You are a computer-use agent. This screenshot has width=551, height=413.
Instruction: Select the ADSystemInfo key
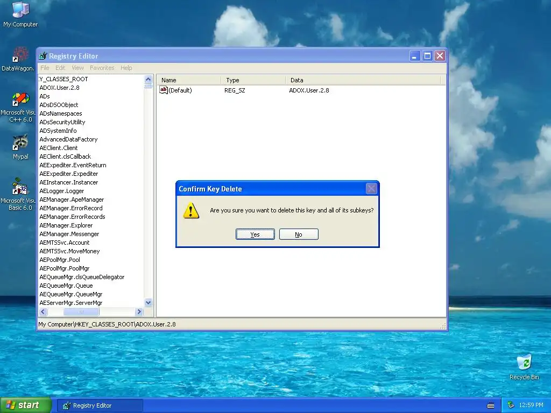tap(58, 131)
